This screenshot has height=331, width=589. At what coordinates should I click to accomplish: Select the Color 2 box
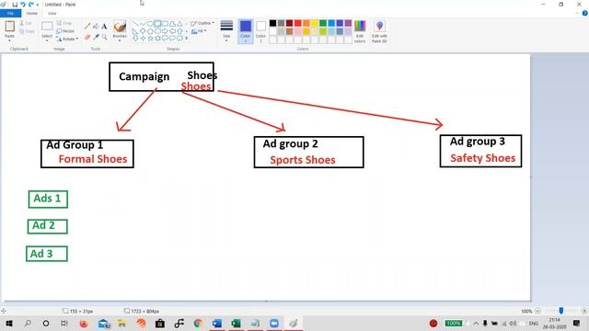[260, 31]
